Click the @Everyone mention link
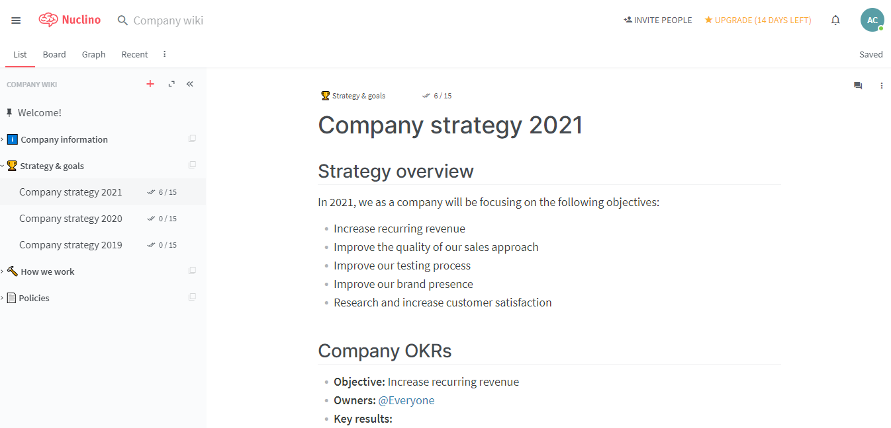 406,400
